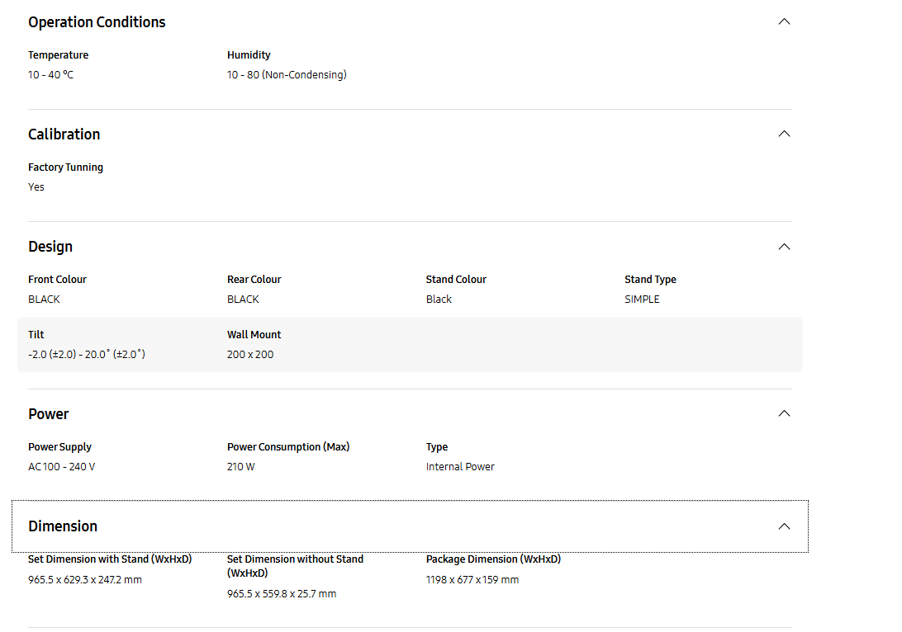902x632 pixels.
Task: Collapse Operation Conditions using its chevron arrow
Action: pyautogui.click(x=784, y=21)
